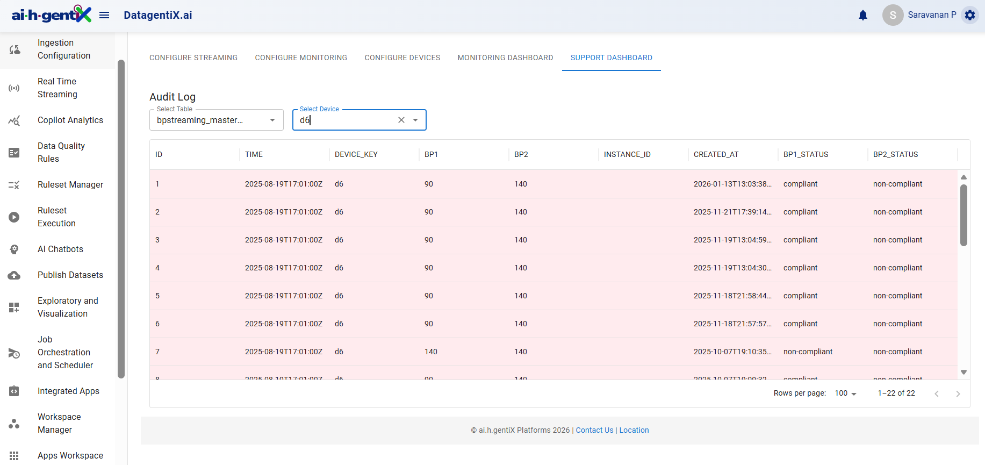Click the Workspace Manager sidebar icon
This screenshot has width=985, height=465.
point(15,424)
